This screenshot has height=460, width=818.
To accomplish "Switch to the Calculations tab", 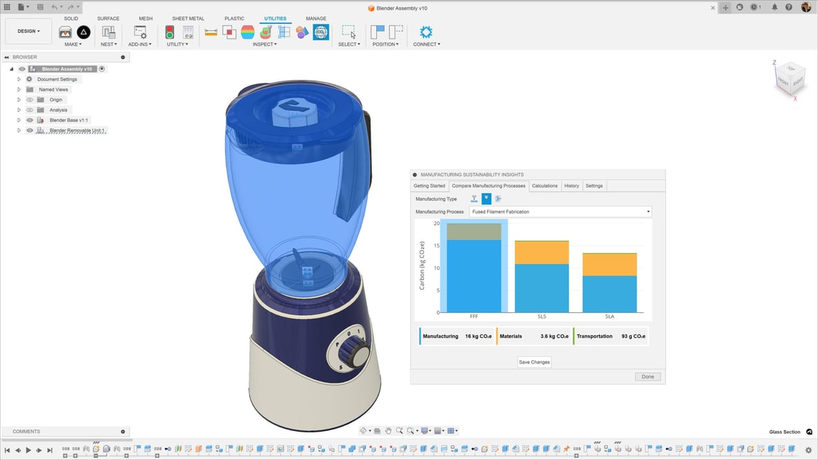I will (545, 186).
